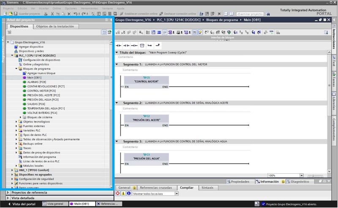Toggle the errors filter red icon
Image resolution: width=338 pixels, height=208 pixels.
[x=118, y=194]
